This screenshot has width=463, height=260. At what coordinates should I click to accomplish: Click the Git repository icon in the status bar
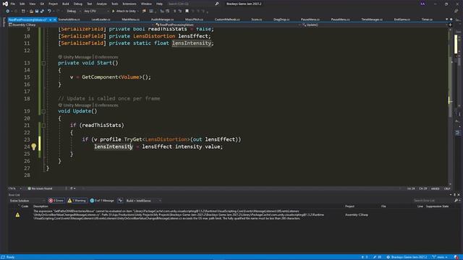tap(388, 257)
